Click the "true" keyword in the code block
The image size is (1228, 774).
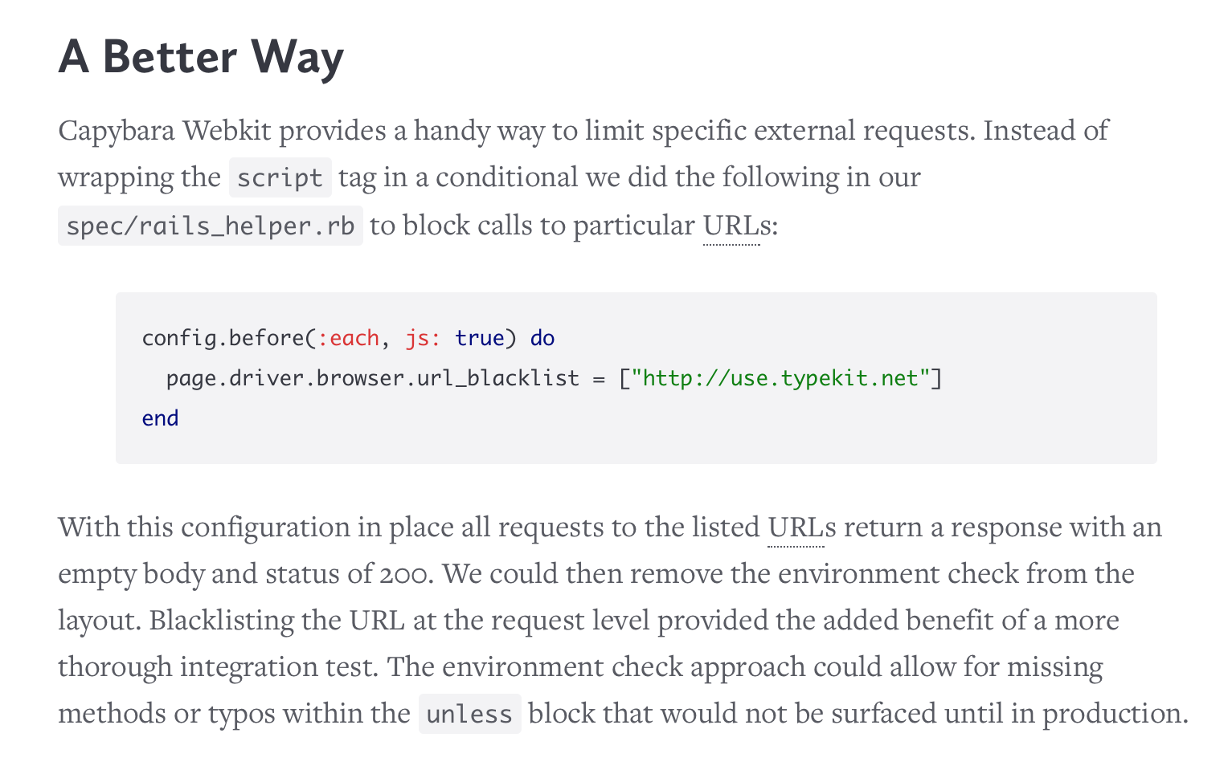click(480, 338)
